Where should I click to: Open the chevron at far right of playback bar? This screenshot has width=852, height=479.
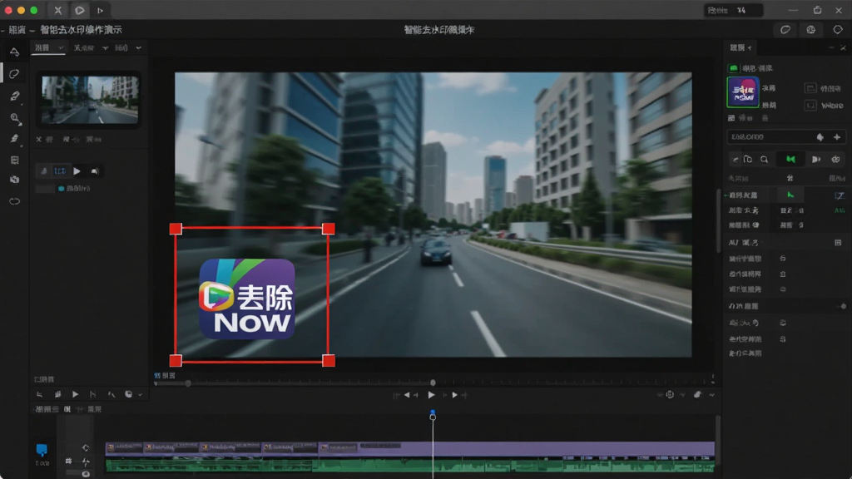pyautogui.click(x=712, y=395)
